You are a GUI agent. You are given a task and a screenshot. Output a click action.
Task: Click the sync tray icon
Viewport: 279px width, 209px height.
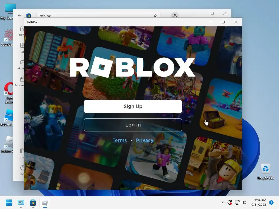230,202
